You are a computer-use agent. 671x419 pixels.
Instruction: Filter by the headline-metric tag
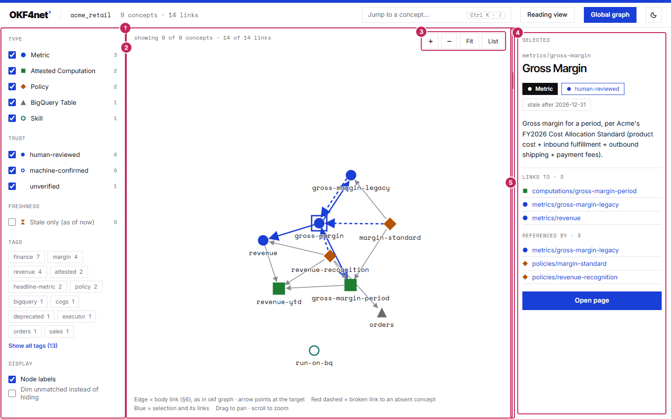(x=38, y=287)
